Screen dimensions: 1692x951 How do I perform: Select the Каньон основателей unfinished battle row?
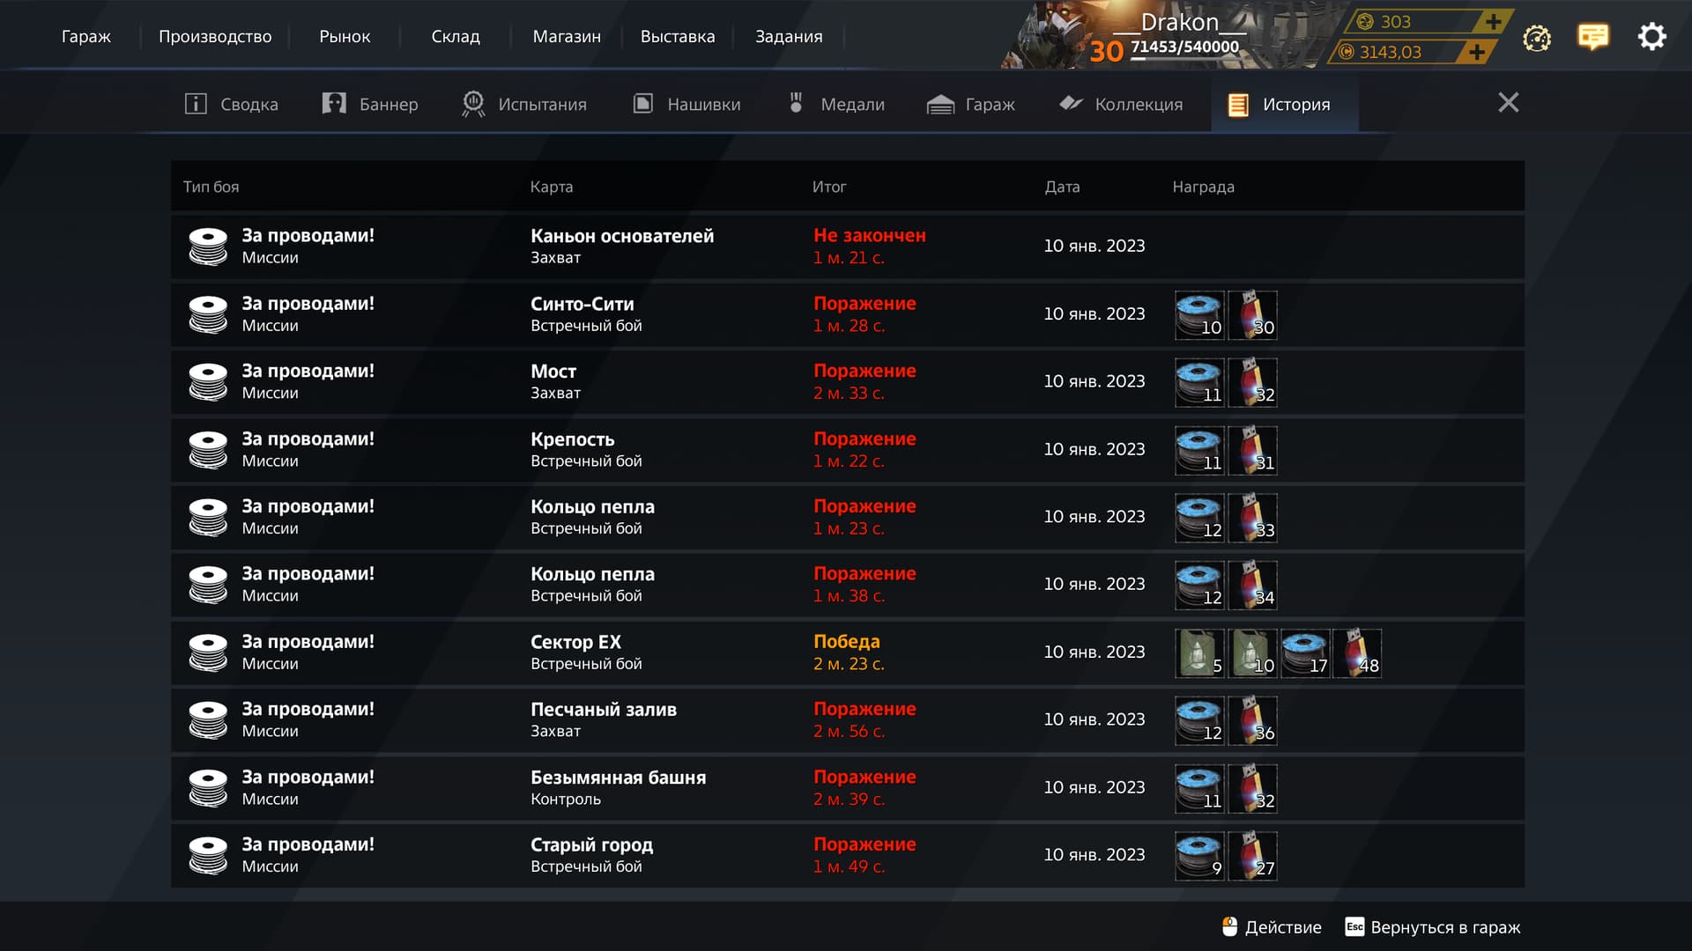tap(848, 247)
